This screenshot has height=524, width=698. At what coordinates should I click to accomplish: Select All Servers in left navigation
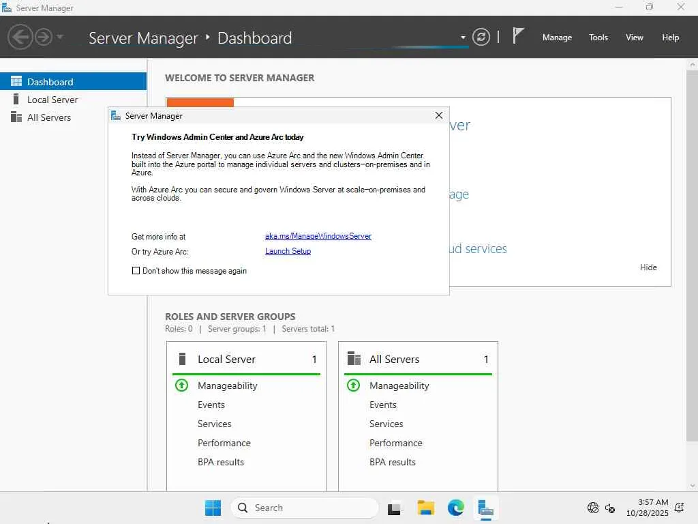click(73, 117)
